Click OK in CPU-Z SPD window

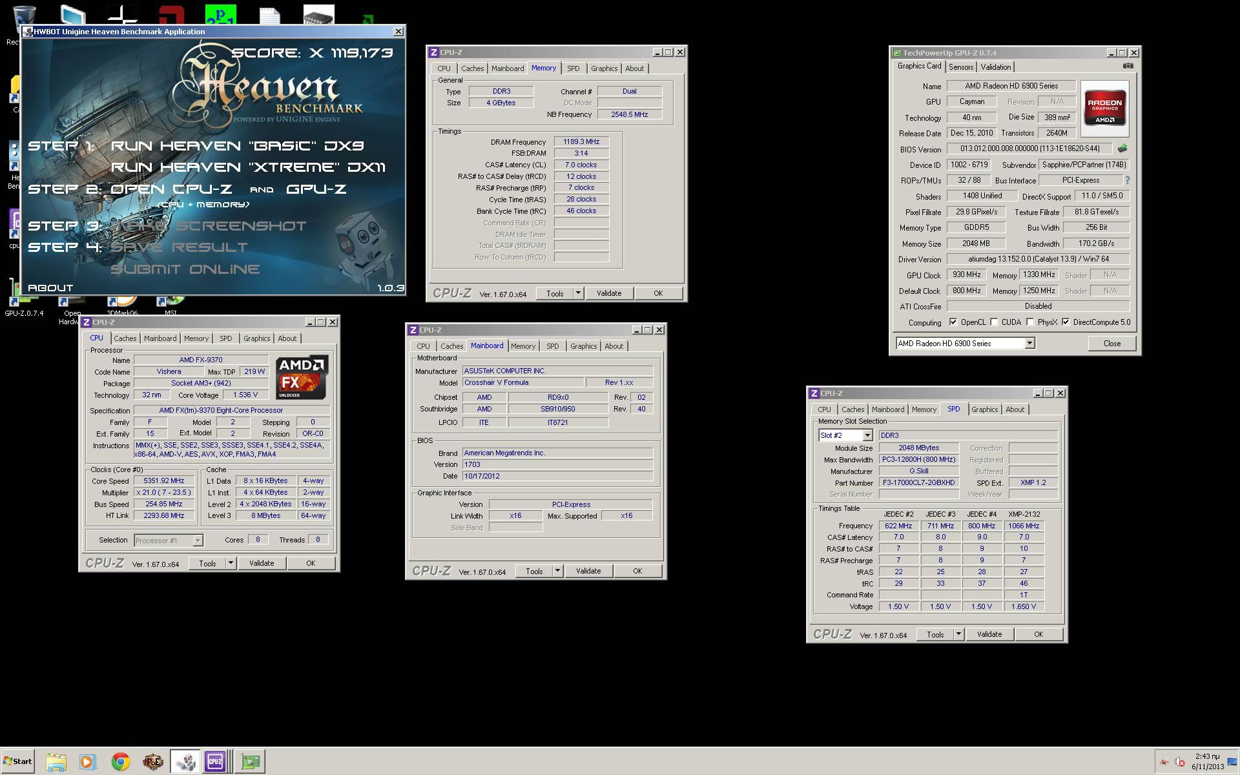(1038, 634)
